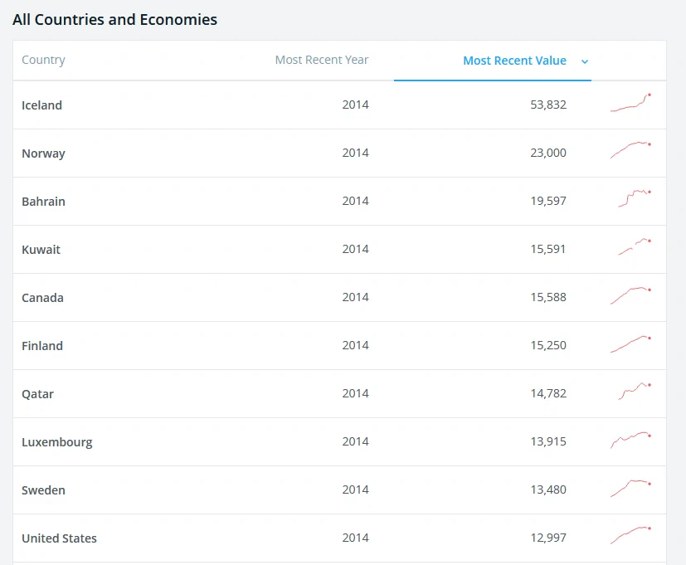Sort by Most Recent Value header
This screenshot has height=565, width=686.
tap(514, 61)
